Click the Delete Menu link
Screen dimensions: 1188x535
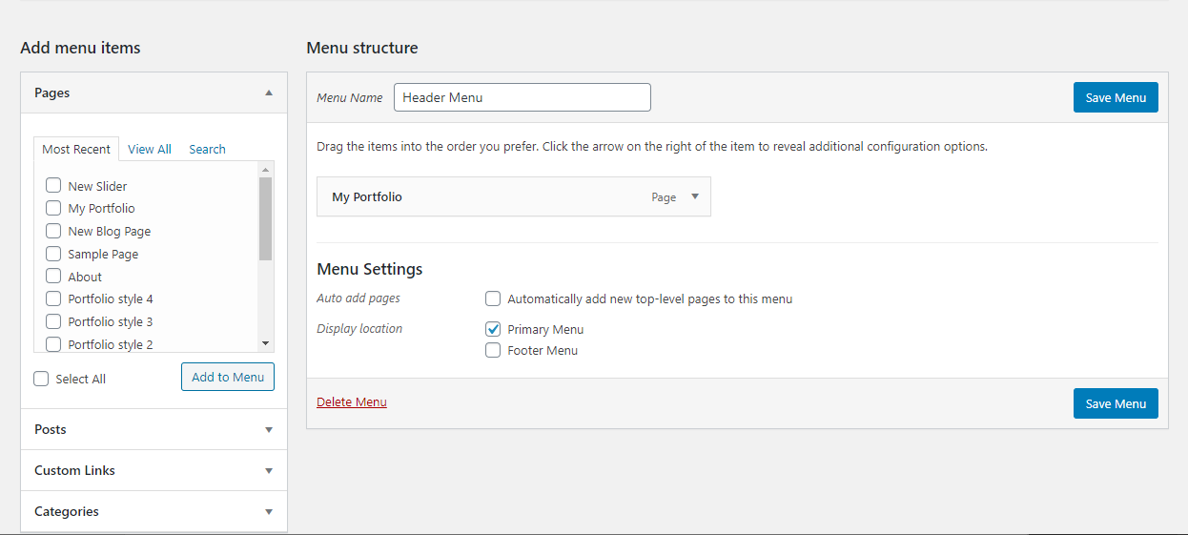point(352,402)
